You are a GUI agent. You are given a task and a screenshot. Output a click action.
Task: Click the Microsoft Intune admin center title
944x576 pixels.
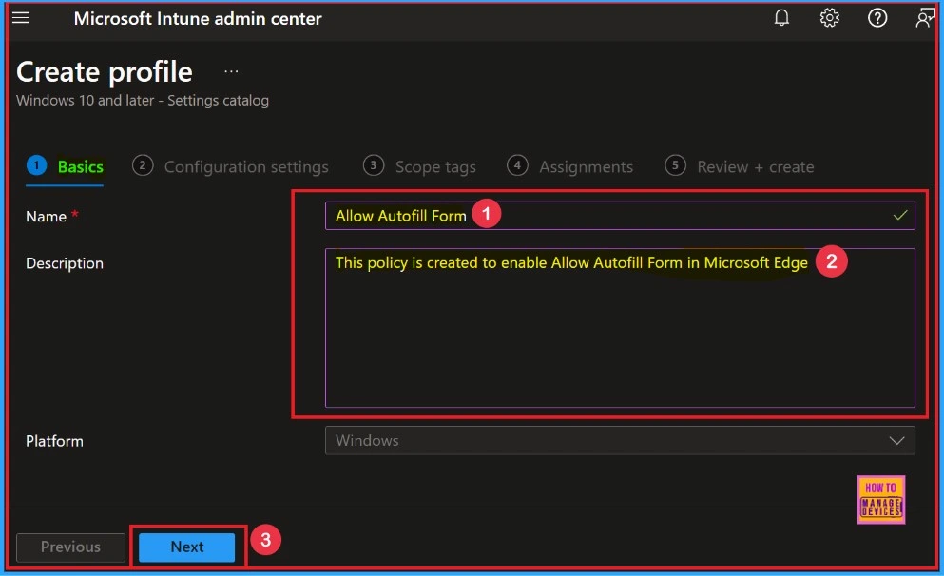coord(198,19)
